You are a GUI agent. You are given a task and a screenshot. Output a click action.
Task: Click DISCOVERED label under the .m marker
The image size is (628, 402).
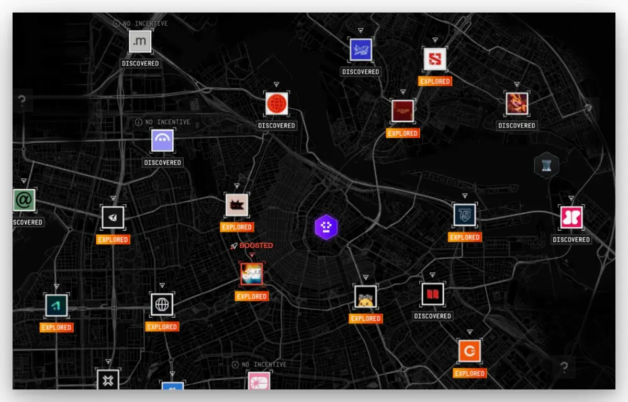coord(140,63)
